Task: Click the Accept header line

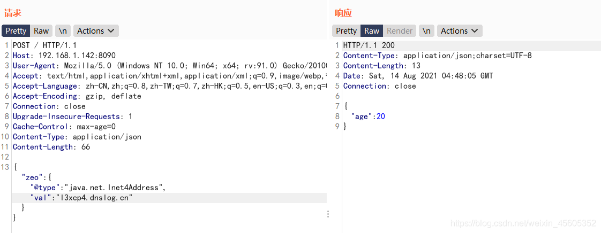Action: pos(169,76)
